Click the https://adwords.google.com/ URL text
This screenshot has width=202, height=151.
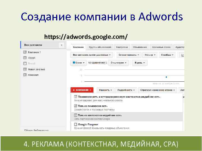86,37
